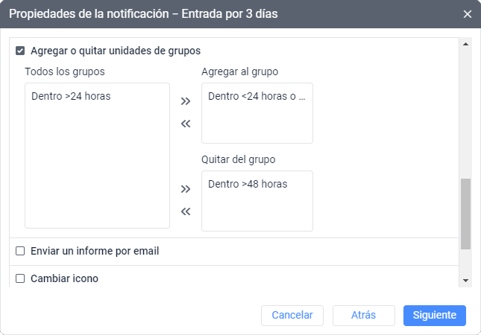Click empty area of Quitar del grupo list
The height and width of the screenshot is (335, 481).
point(257,212)
